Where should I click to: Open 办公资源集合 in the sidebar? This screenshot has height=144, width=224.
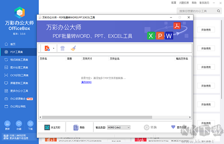(18, 99)
